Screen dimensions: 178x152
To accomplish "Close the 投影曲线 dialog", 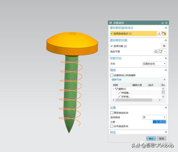I will 166,23.
